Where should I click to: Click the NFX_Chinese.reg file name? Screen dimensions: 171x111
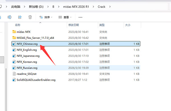(27, 44)
